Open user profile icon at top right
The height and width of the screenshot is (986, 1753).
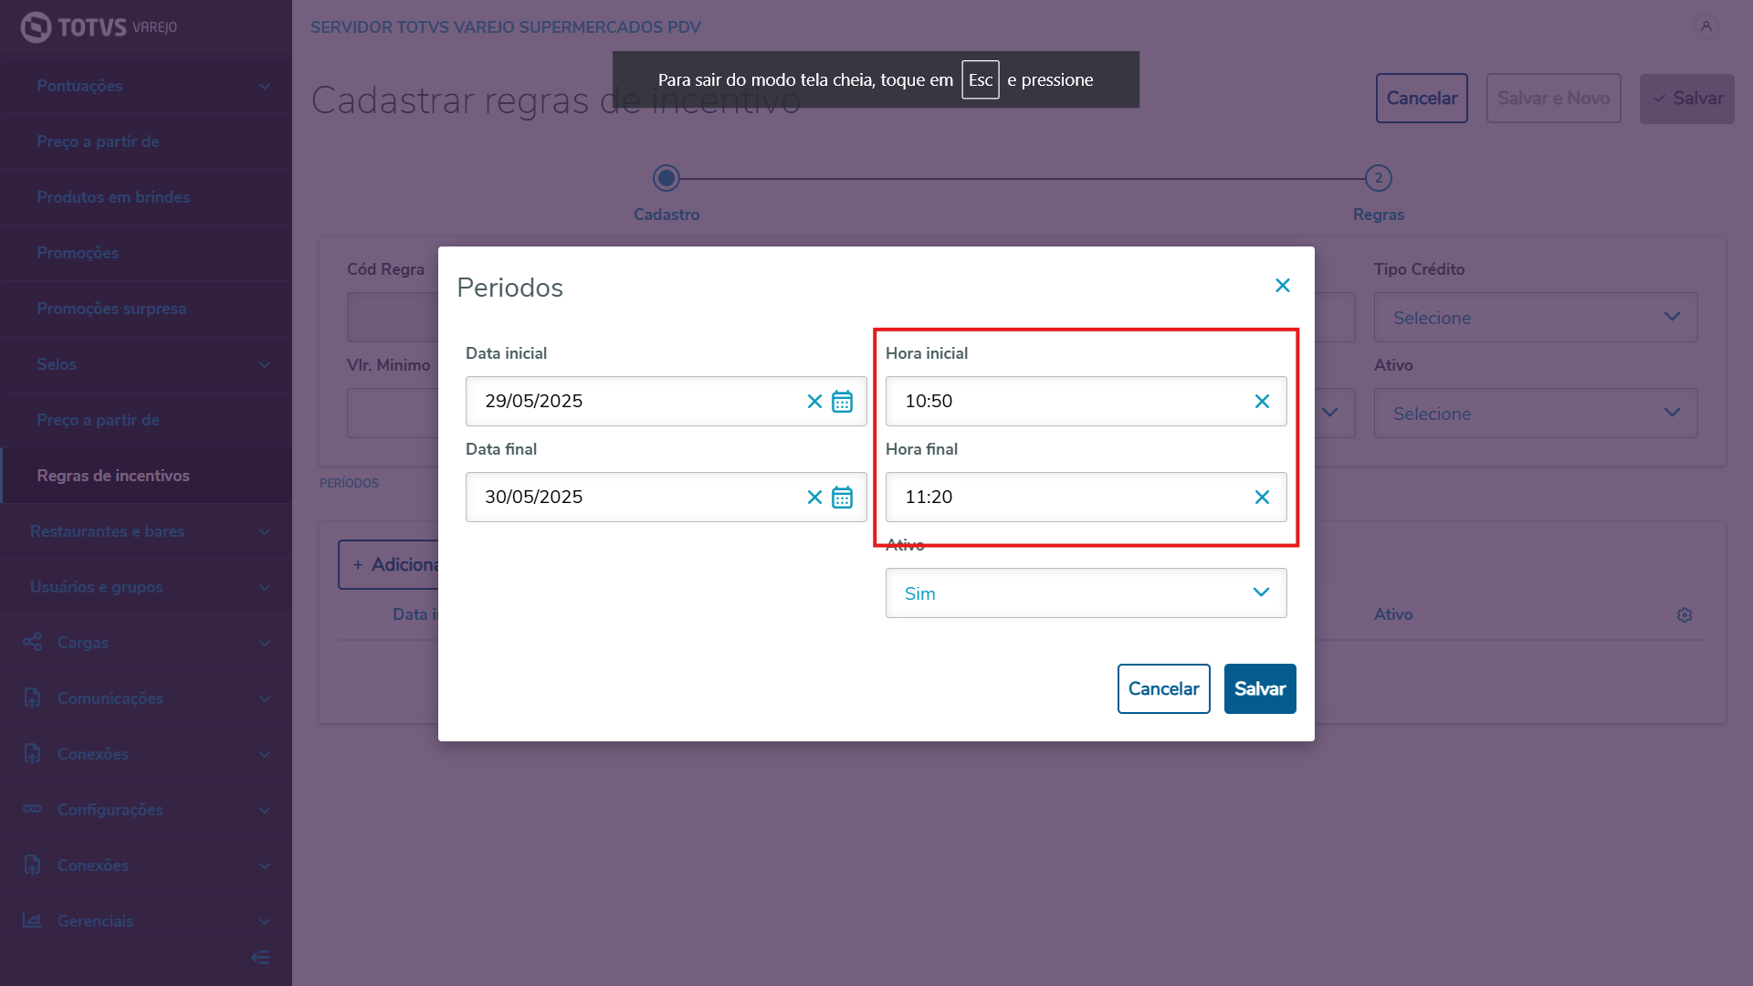1706,26
